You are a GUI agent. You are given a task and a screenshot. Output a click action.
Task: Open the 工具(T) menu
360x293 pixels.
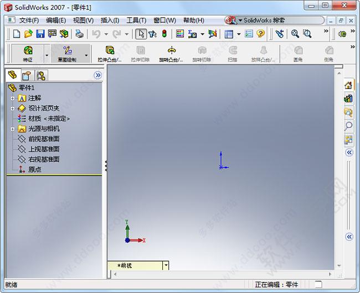136,20
